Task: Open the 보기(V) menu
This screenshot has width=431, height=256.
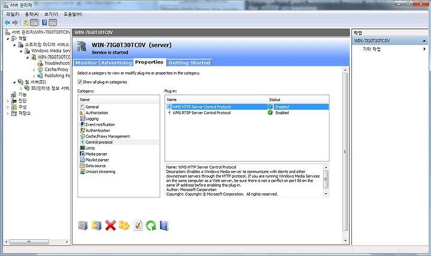Action: point(51,14)
